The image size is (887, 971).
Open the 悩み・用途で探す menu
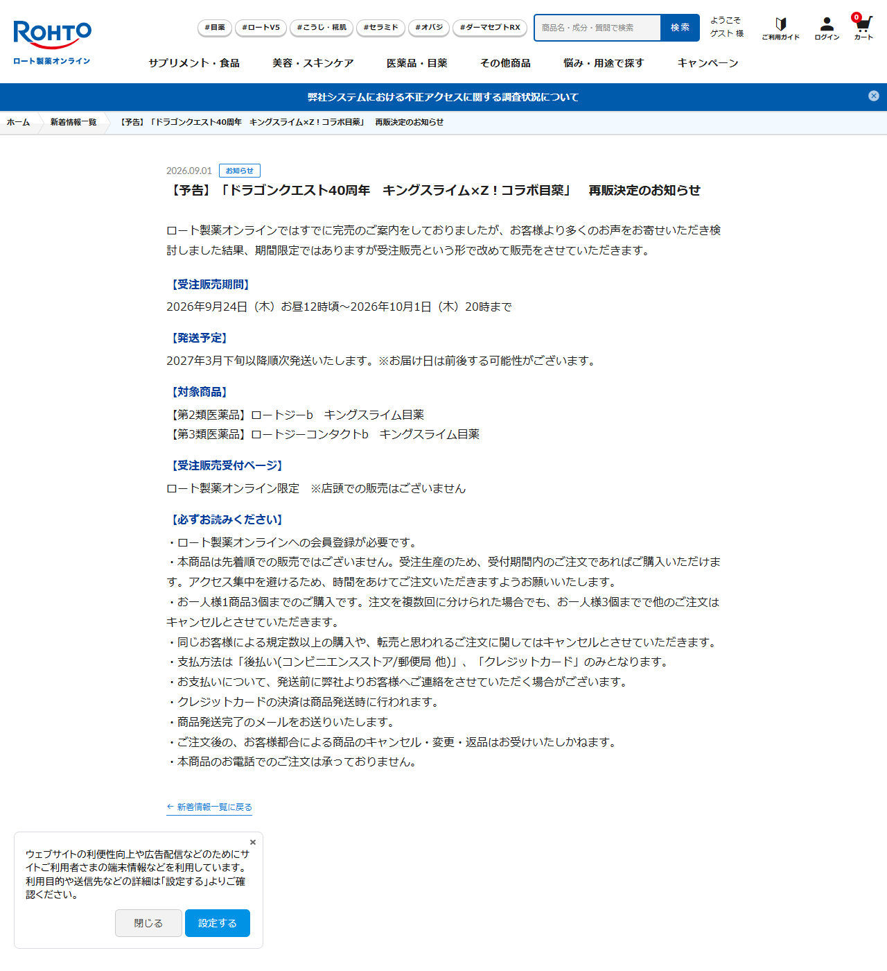click(604, 63)
